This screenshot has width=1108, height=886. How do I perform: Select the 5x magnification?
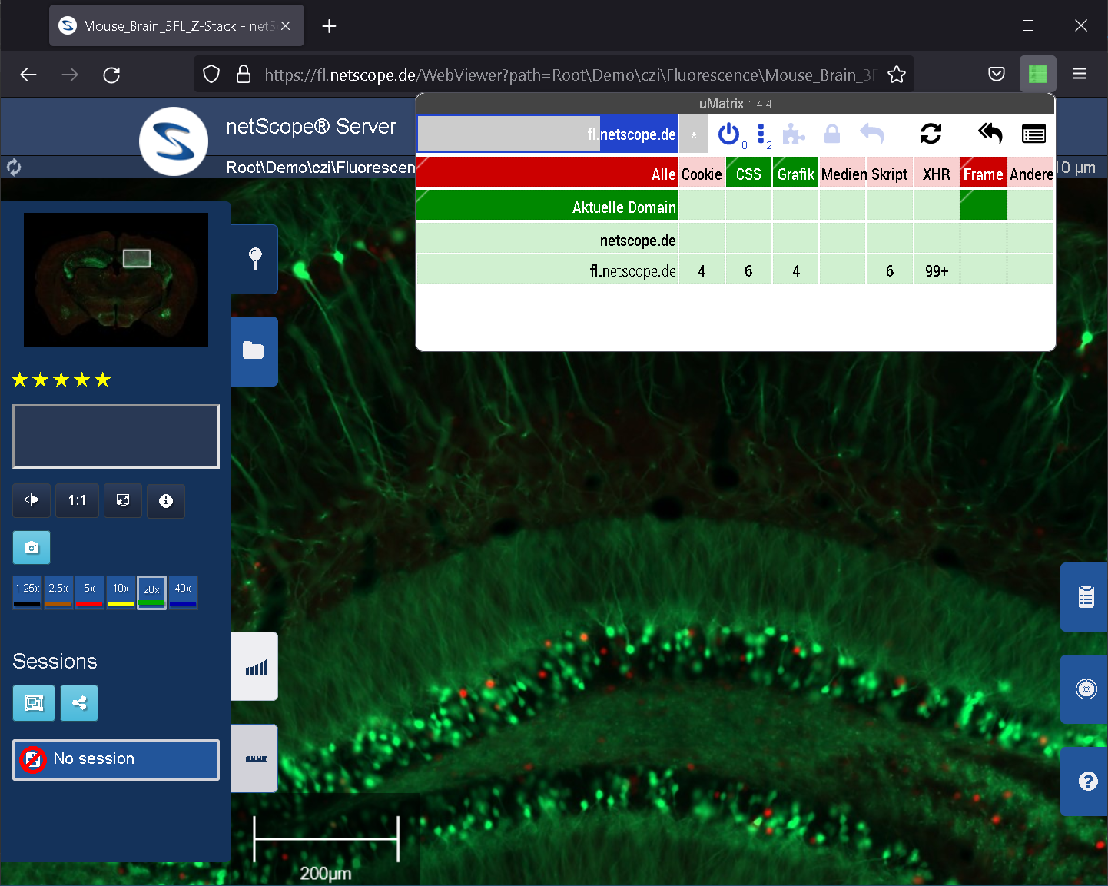tap(90, 592)
